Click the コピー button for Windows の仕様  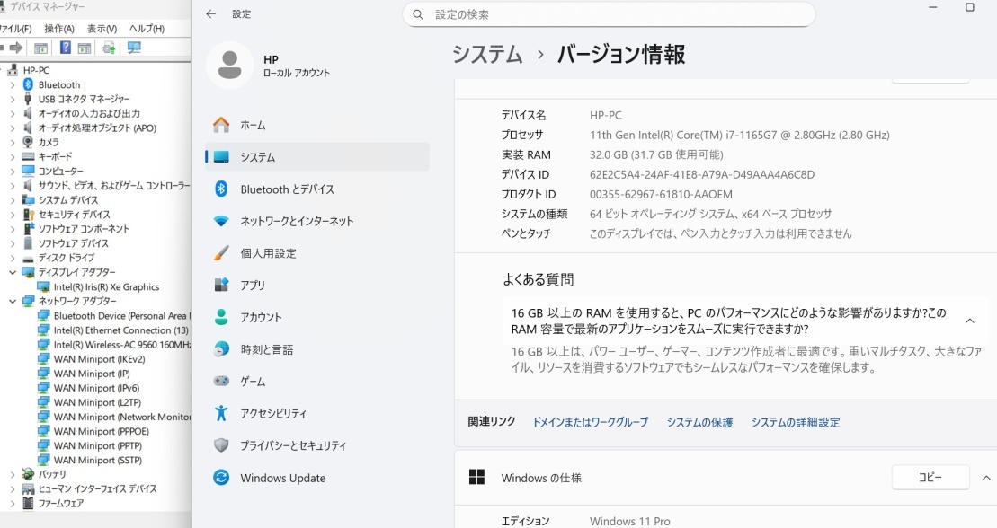[930, 477]
